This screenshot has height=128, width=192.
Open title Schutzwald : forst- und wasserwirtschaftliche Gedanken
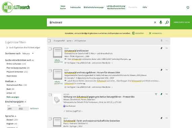(92, 121)
